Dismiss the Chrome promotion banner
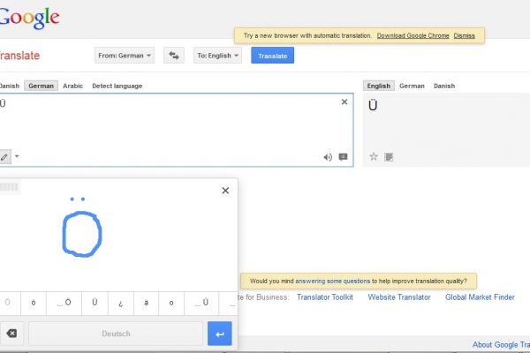This screenshot has height=353, width=530. [464, 35]
